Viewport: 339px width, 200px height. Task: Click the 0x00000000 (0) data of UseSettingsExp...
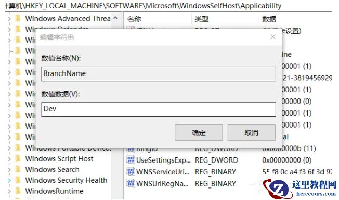tap(286, 160)
